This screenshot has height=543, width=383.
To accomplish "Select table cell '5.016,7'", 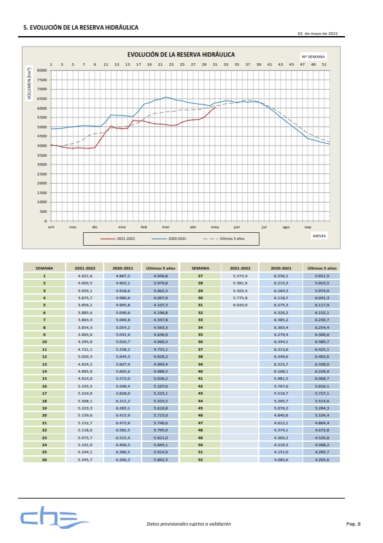I will coord(123,342).
